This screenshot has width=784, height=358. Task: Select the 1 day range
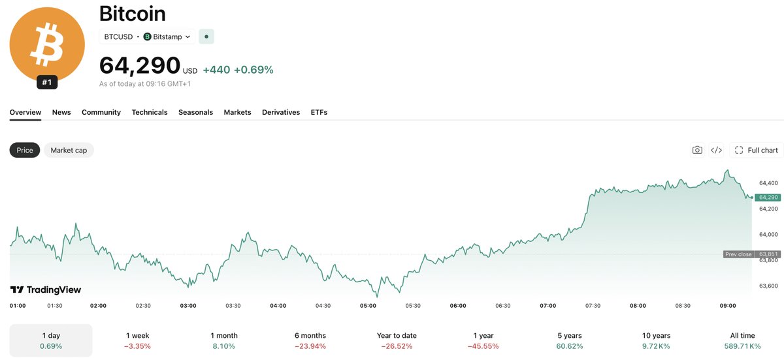pyautogui.click(x=51, y=340)
